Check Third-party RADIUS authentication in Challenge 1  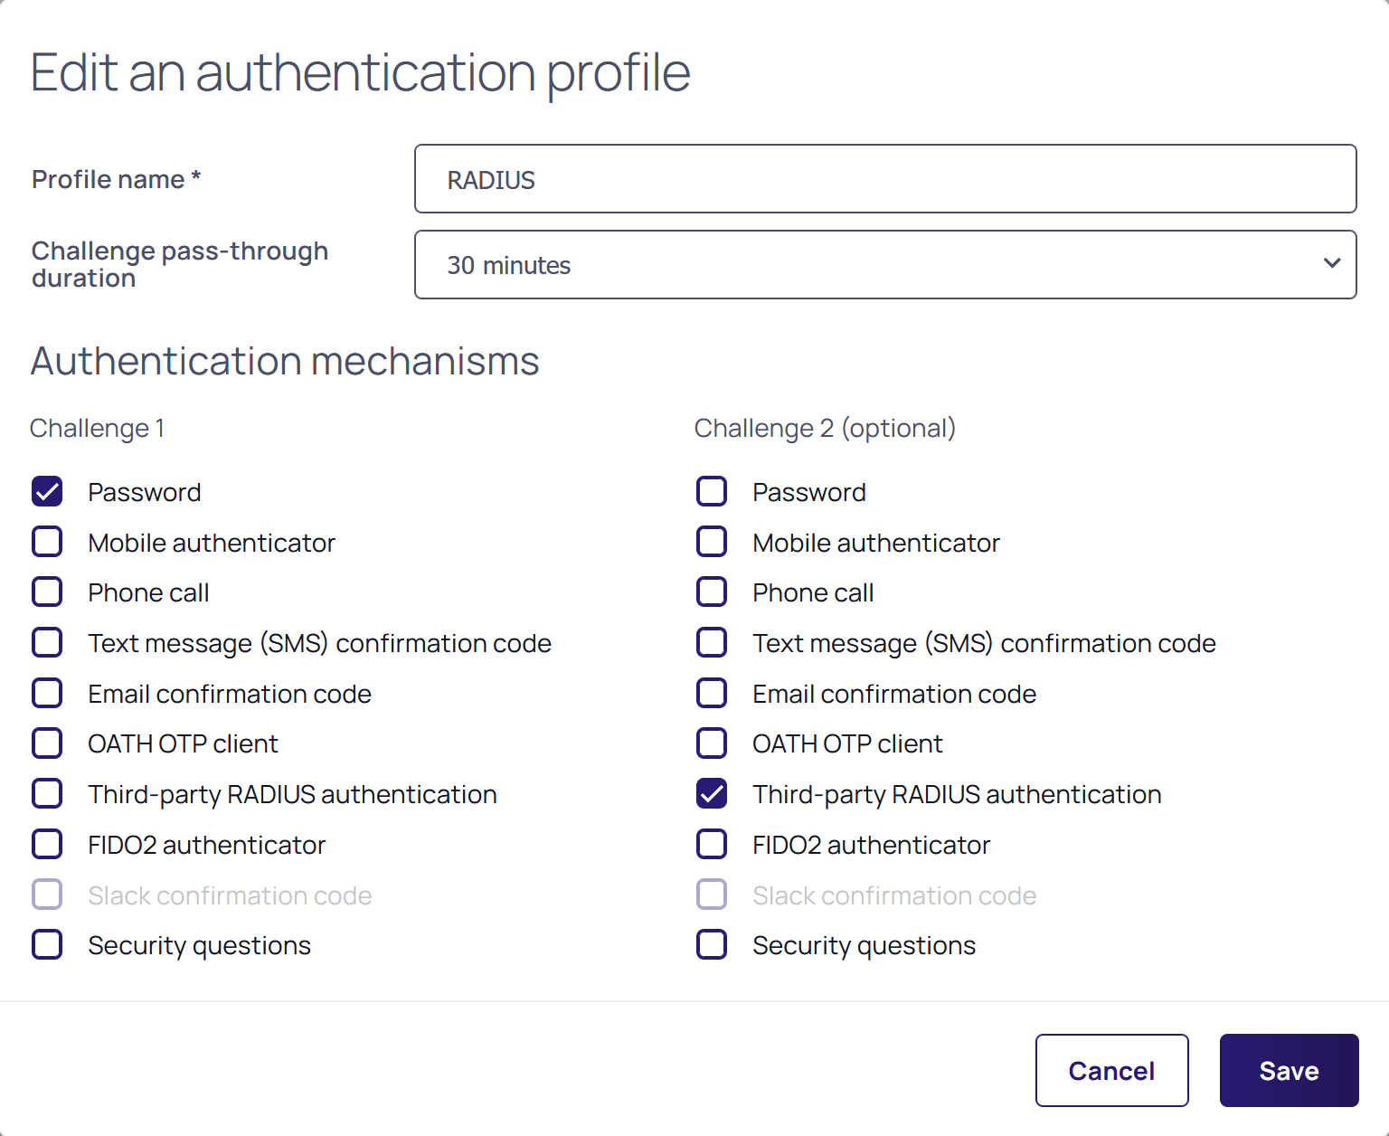coord(47,794)
